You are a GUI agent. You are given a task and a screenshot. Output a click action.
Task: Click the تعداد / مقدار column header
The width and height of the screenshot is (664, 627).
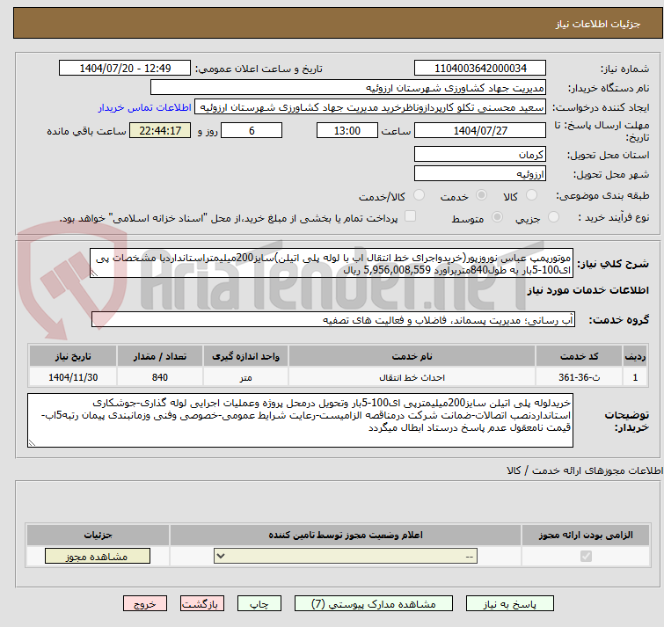160,356
